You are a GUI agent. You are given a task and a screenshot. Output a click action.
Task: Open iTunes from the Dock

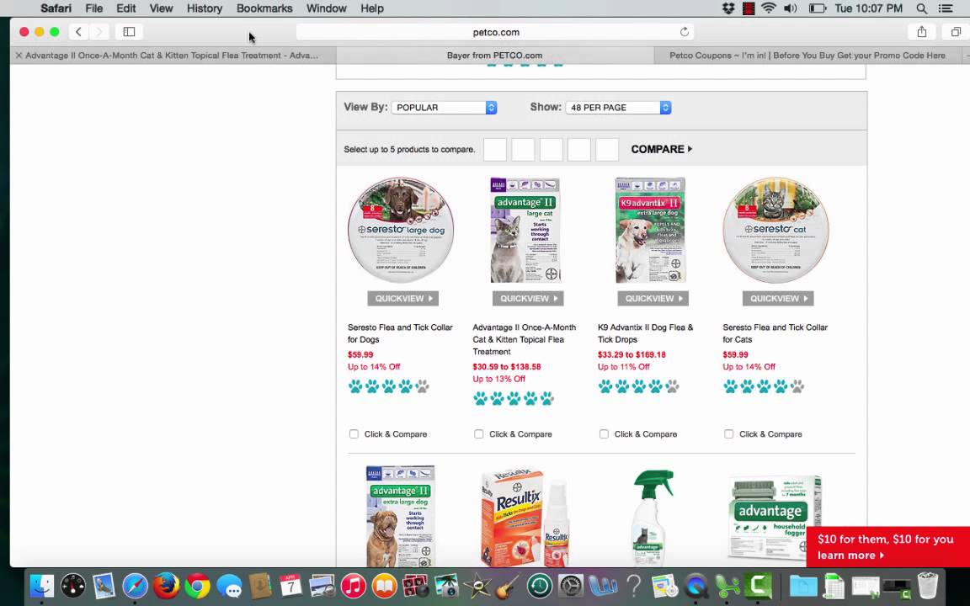click(x=354, y=586)
